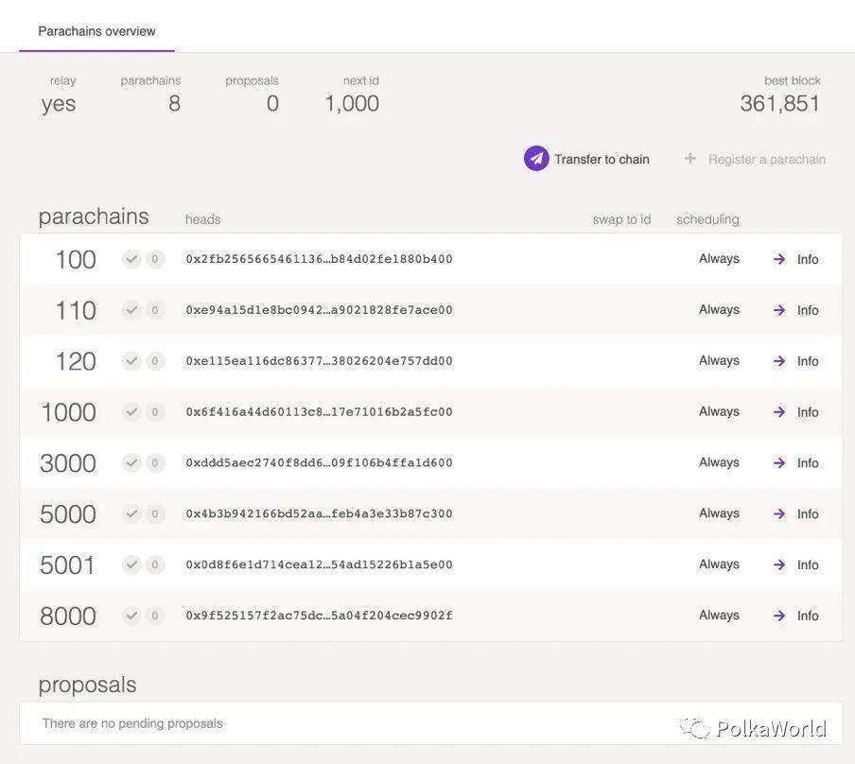Click the Transfer to chain label

point(602,159)
